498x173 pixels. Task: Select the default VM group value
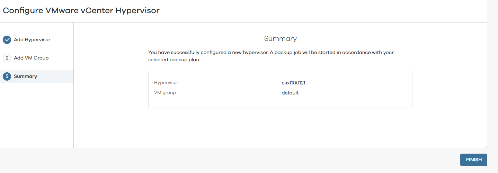point(290,93)
